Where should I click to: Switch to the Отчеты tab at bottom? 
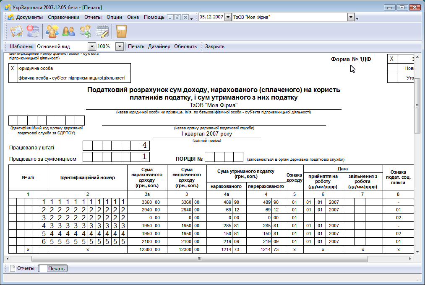[22, 268]
